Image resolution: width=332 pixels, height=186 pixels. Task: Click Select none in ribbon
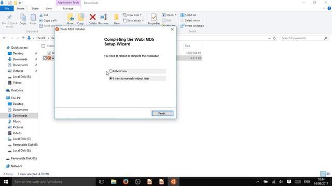[x=190, y=21]
